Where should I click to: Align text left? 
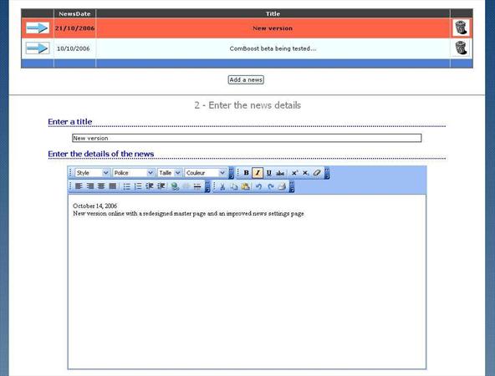[79, 186]
